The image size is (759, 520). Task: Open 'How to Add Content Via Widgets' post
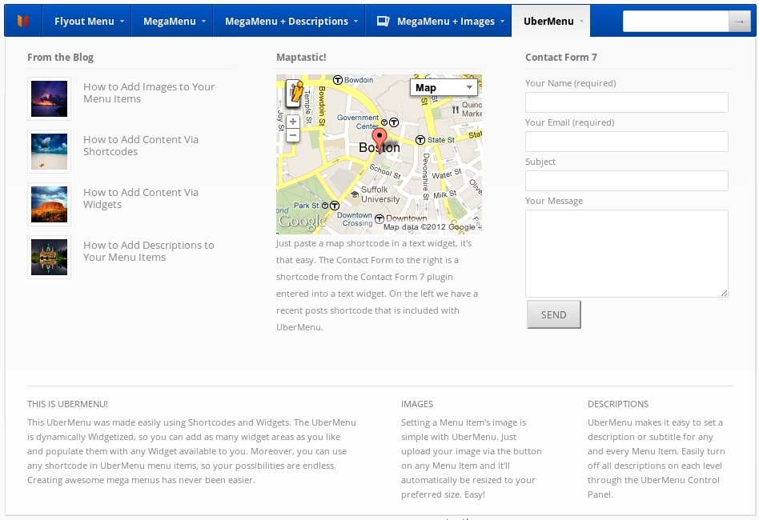pos(140,198)
